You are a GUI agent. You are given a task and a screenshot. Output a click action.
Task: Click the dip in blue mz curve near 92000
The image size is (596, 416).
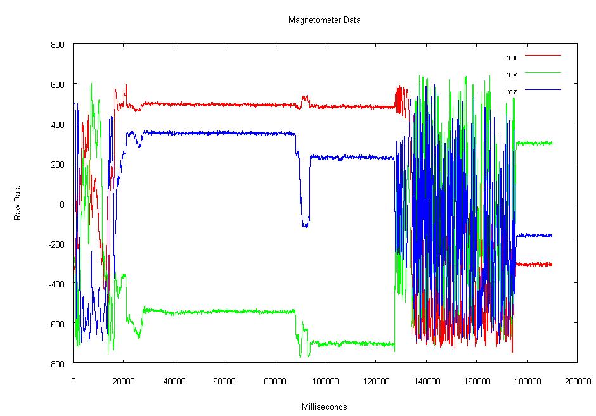pos(306,223)
